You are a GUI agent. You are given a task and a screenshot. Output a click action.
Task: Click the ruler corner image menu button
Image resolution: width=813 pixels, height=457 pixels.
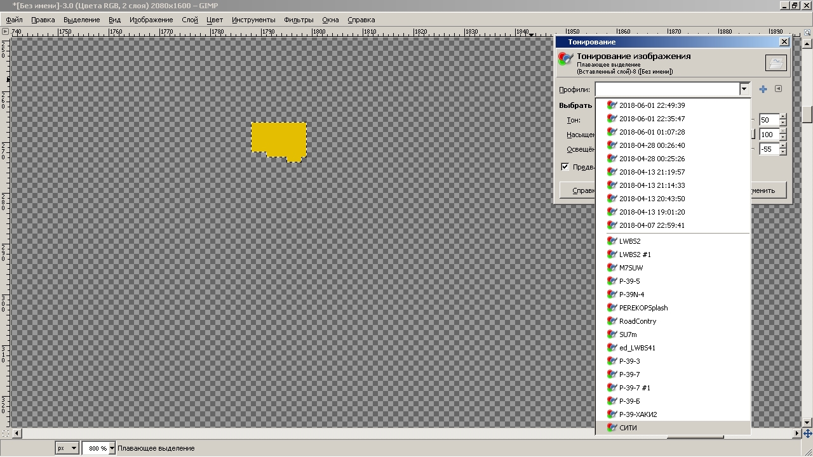(6, 31)
